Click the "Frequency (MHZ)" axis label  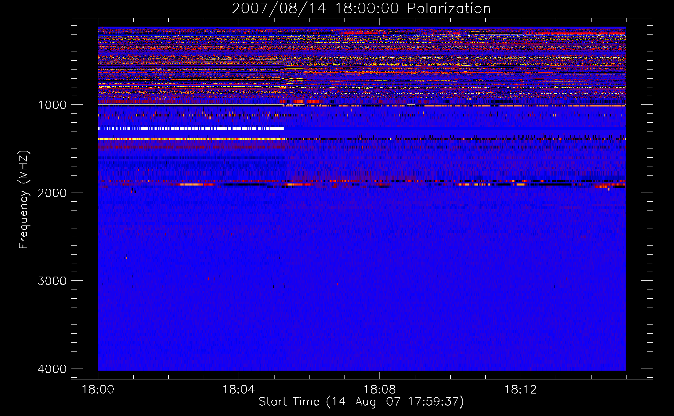coord(24,200)
